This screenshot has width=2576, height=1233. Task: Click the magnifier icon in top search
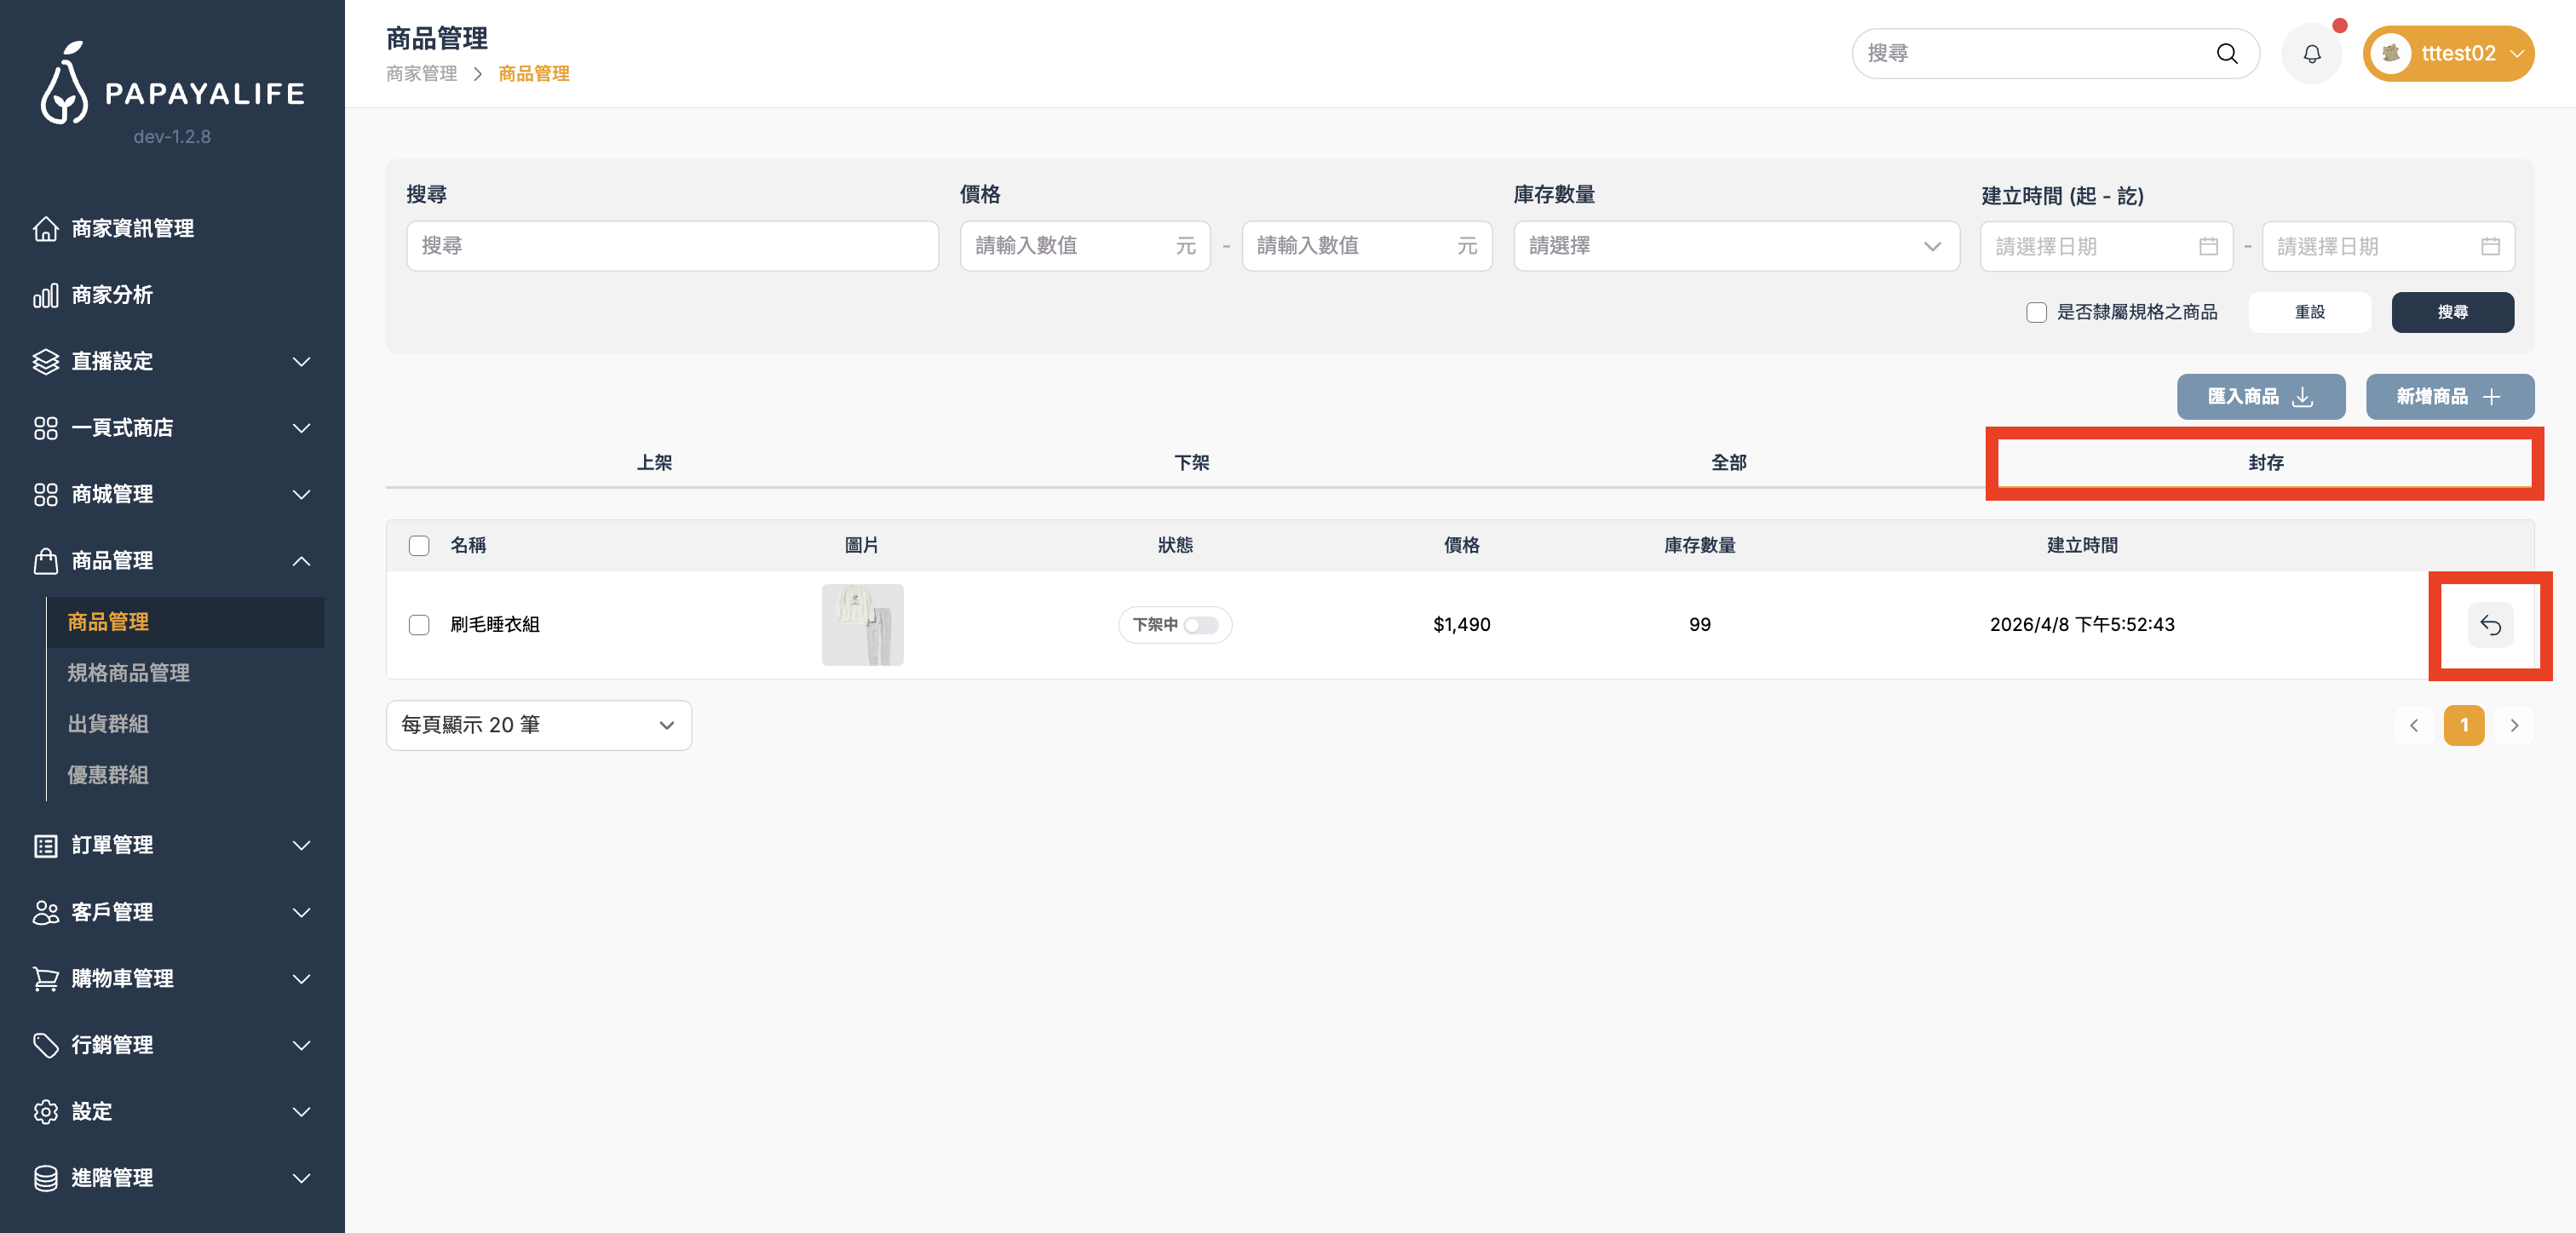pyautogui.click(x=2226, y=54)
